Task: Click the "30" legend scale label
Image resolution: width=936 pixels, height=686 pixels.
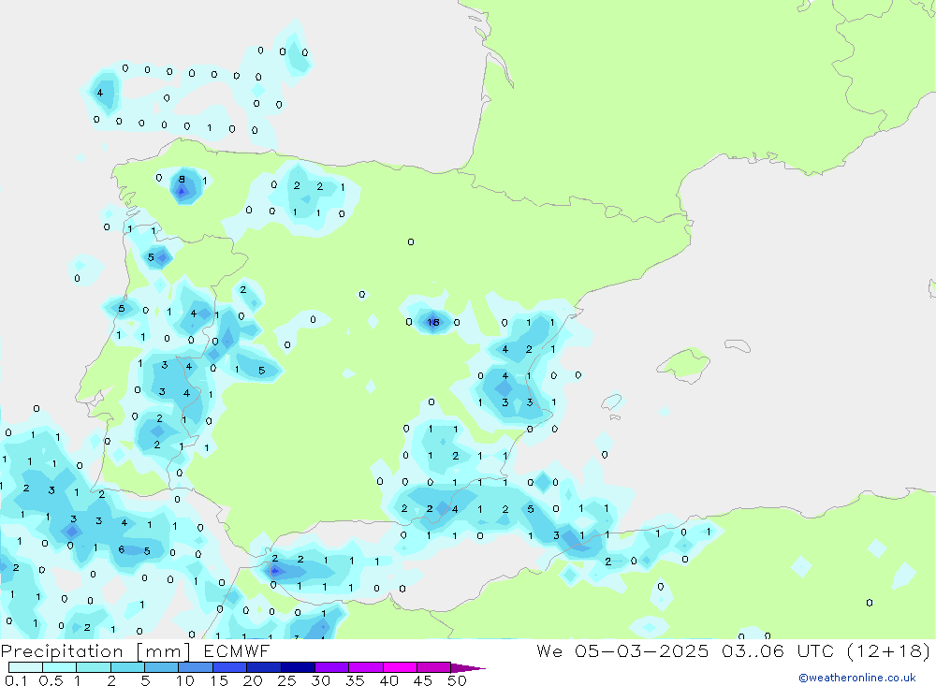Action: click(320, 680)
